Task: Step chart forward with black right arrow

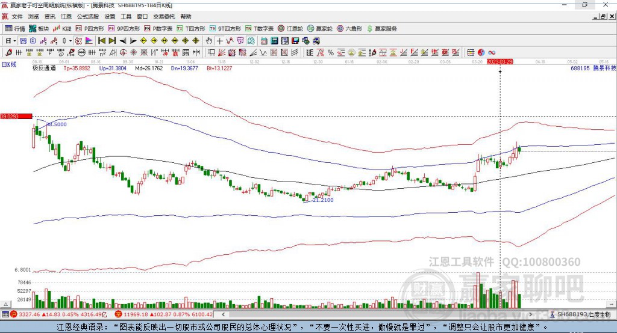Action: click(133, 41)
